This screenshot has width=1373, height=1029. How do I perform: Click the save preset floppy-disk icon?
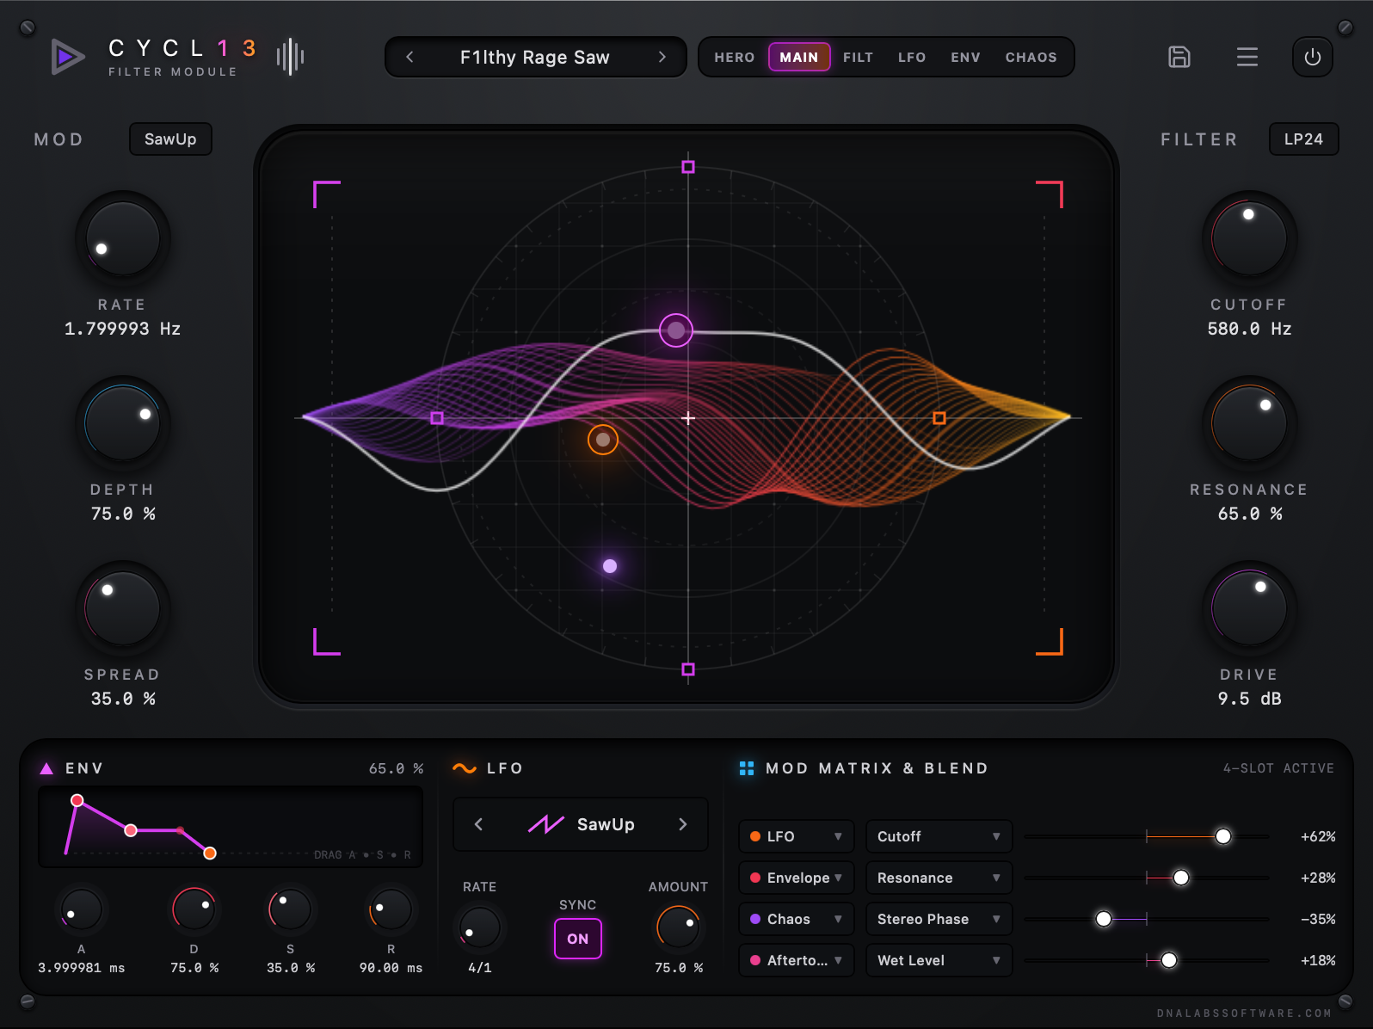coord(1179,57)
